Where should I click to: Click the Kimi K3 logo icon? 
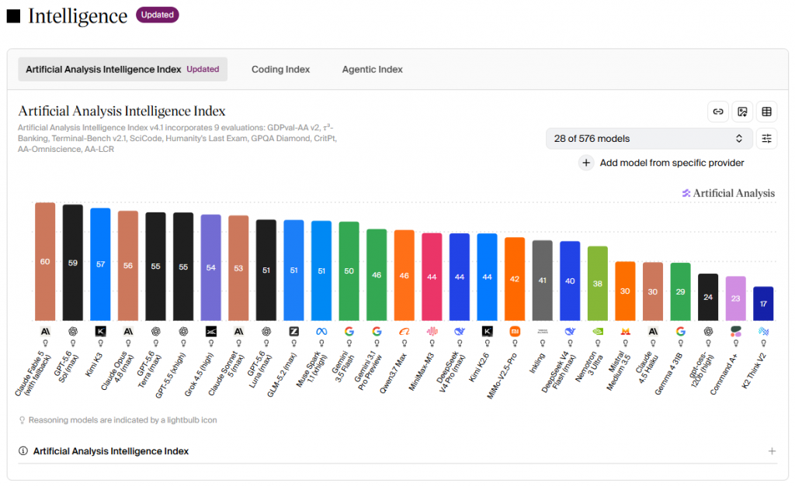[100, 332]
